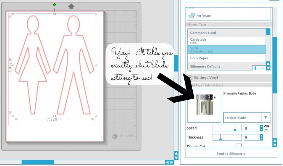This screenshot has height=166, width=283.
Task: Click the material list scrollbar thumb
Action: click(x=268, y=32)
